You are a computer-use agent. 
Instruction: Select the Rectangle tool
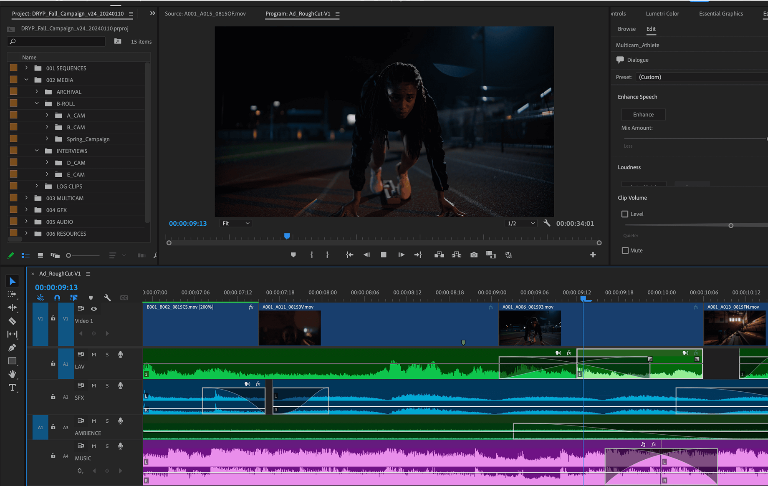tap(12, 361)
